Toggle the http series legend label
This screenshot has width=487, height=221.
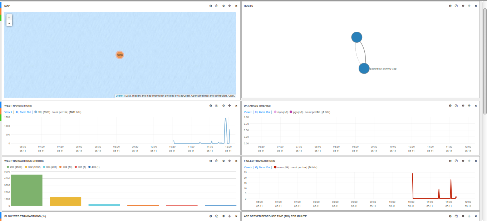[x=44, y=112]
